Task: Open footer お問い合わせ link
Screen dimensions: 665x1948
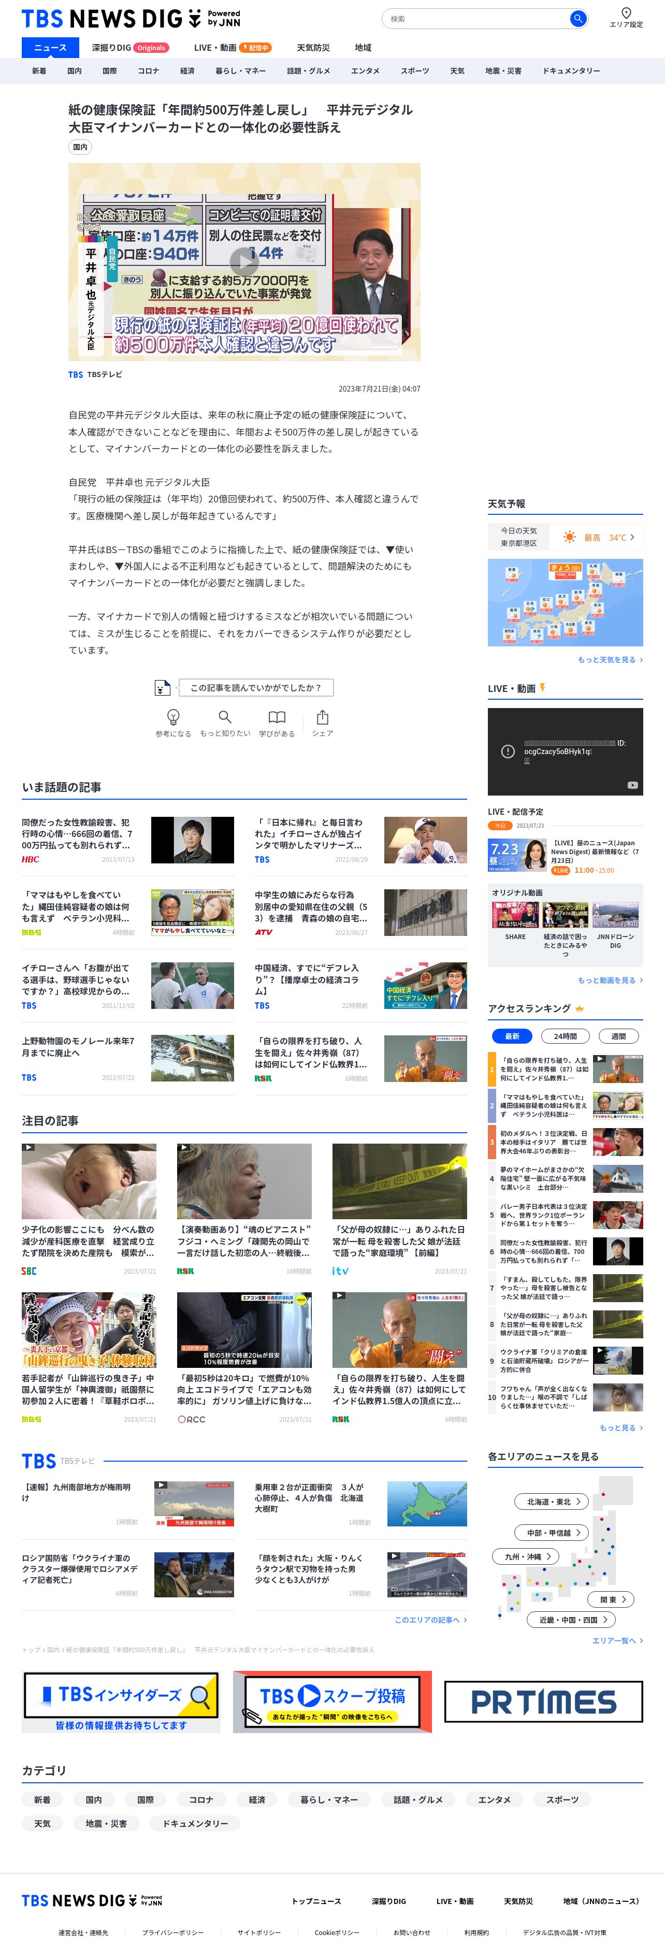Action: (412, 1932)
